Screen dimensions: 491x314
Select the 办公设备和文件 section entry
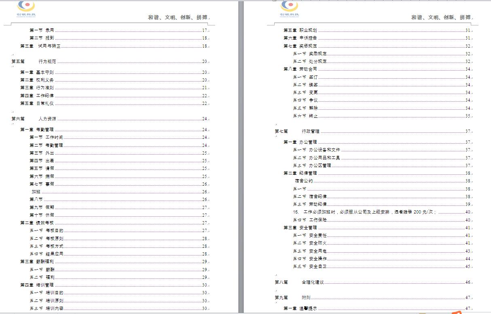324,150
